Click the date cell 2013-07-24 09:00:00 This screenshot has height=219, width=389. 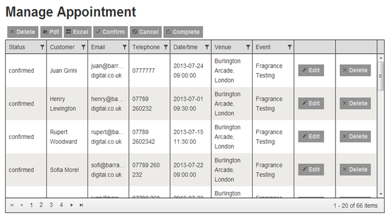click(x=190, y=71)
